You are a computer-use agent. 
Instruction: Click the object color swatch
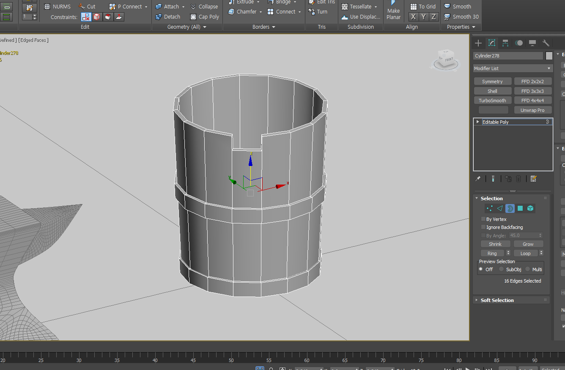point(549,56)
